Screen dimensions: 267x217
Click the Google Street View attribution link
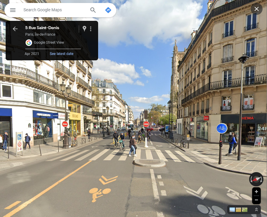(49, 43)
